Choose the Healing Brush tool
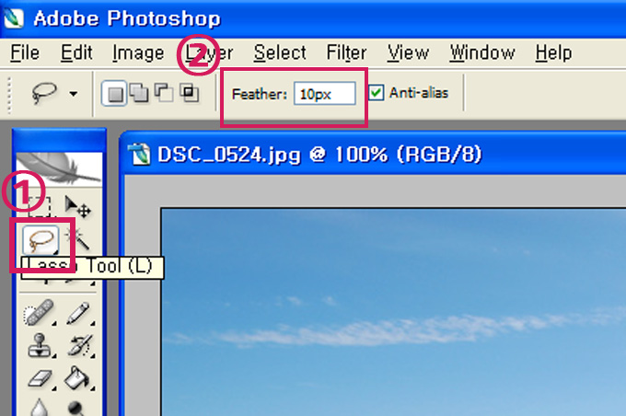The height and width of the screenshot is (416, 626). click(x=39, y=313)
